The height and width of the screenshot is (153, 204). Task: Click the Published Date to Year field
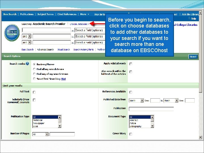(x=190, y=100)
